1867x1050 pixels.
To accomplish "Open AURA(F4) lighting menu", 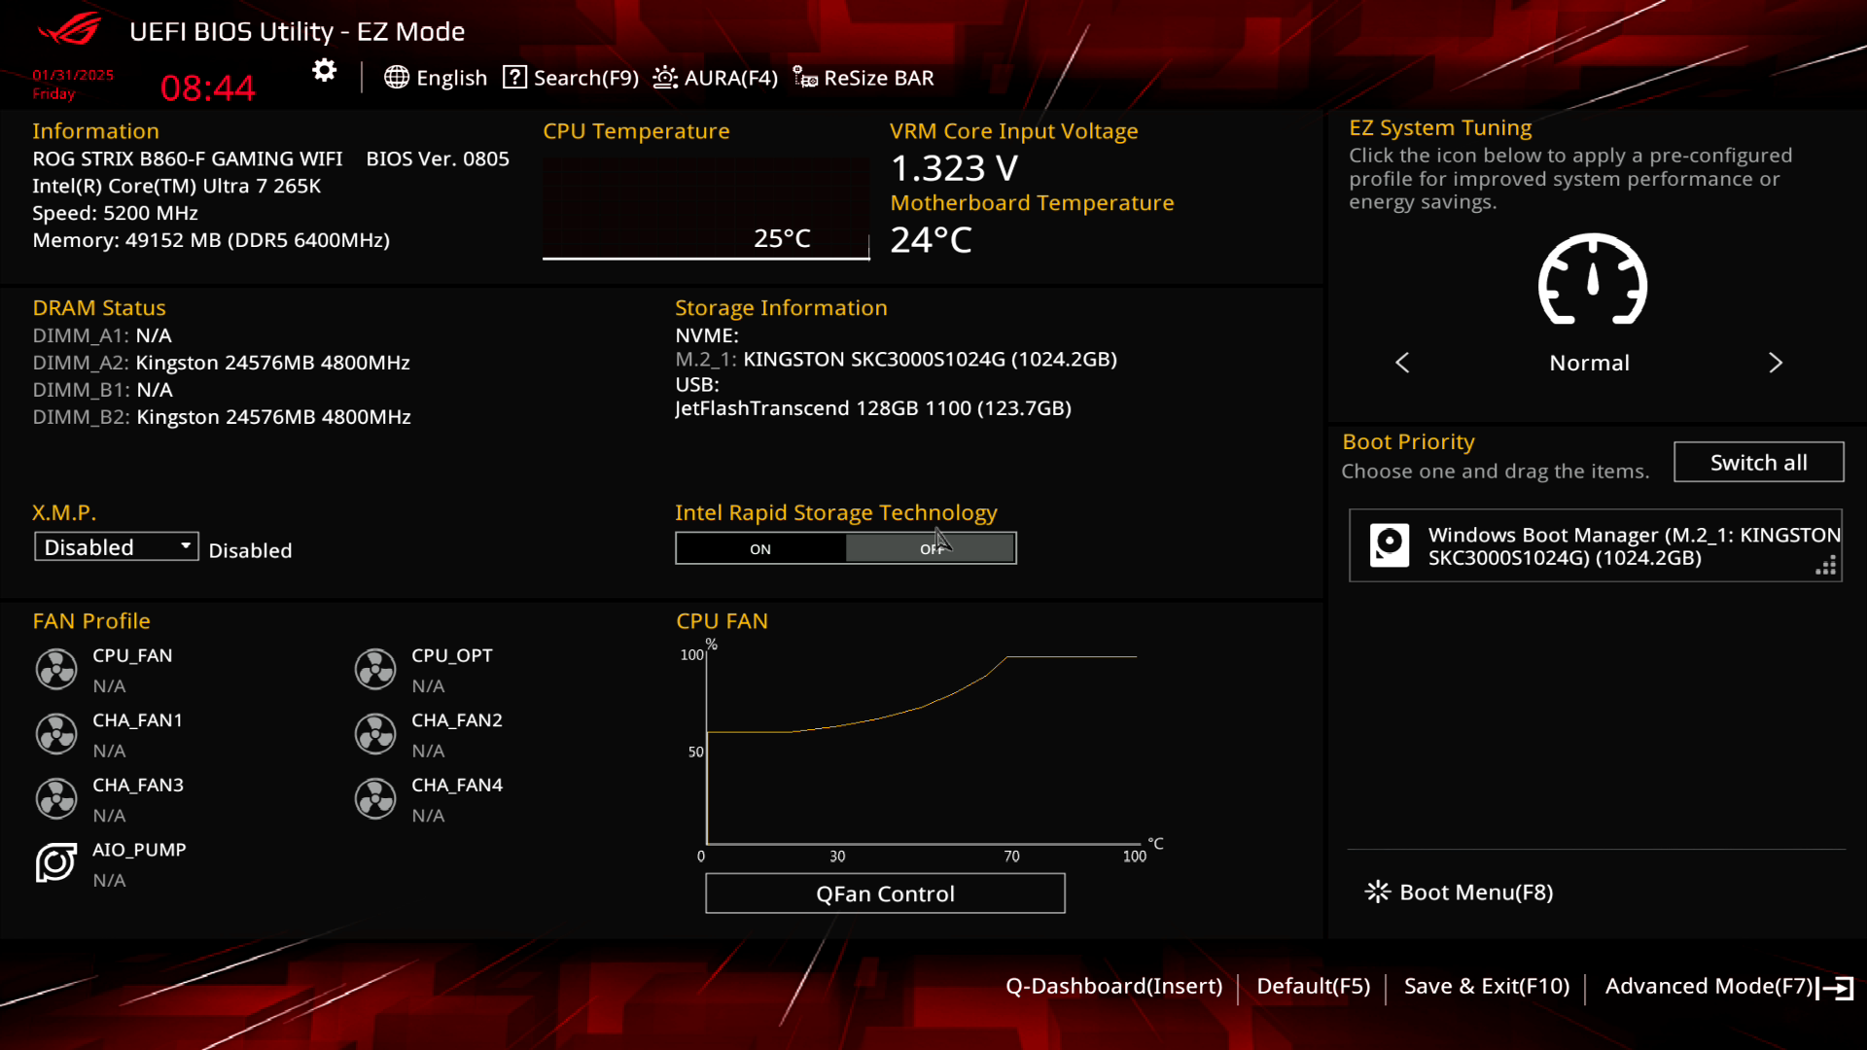I will coord(716,78).
